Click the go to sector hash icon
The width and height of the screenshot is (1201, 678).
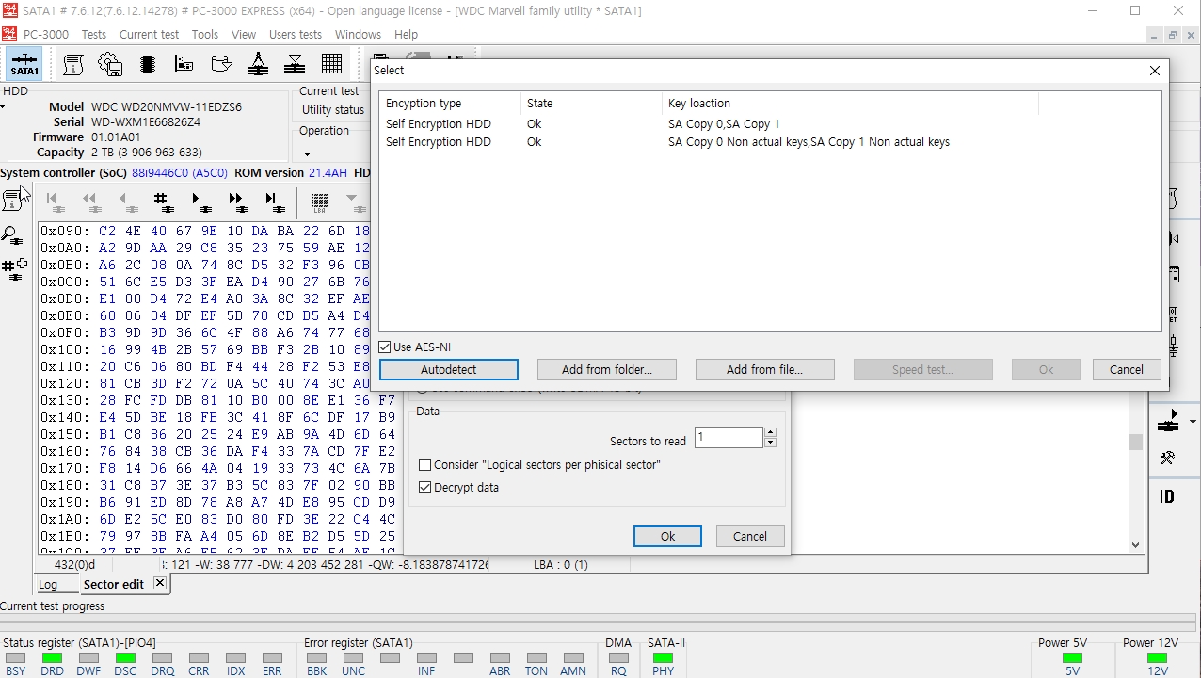[163, 202]
